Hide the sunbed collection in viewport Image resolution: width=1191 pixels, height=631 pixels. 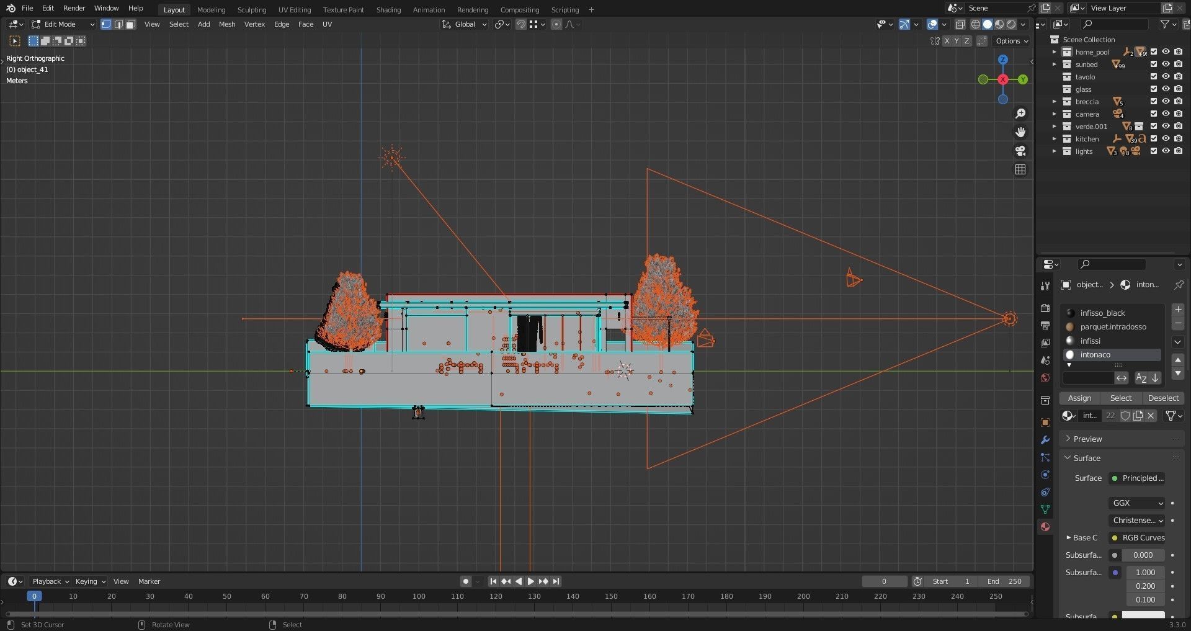click(1166, 65)
